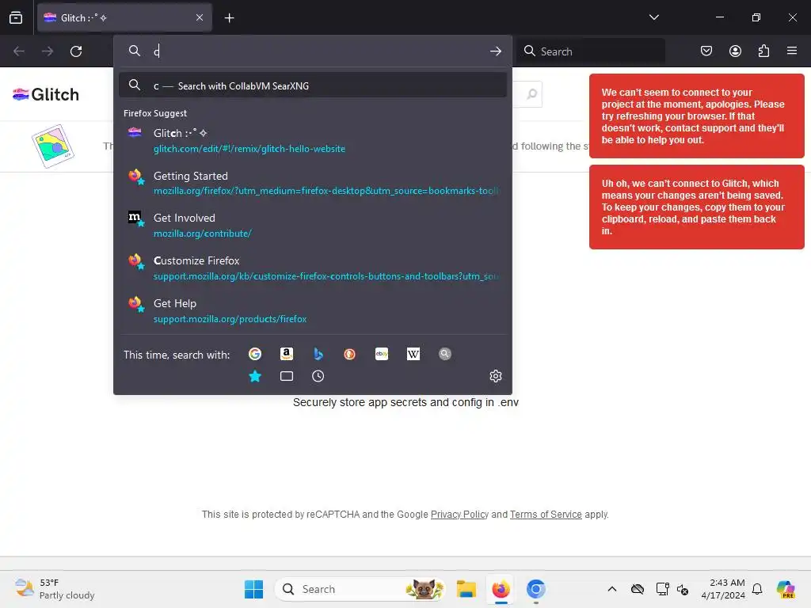List all tabs via chevron button

653,17
